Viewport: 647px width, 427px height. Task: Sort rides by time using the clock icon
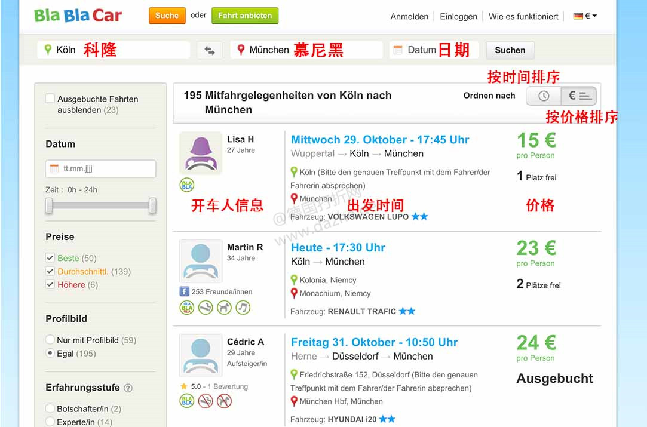[544, 96]
